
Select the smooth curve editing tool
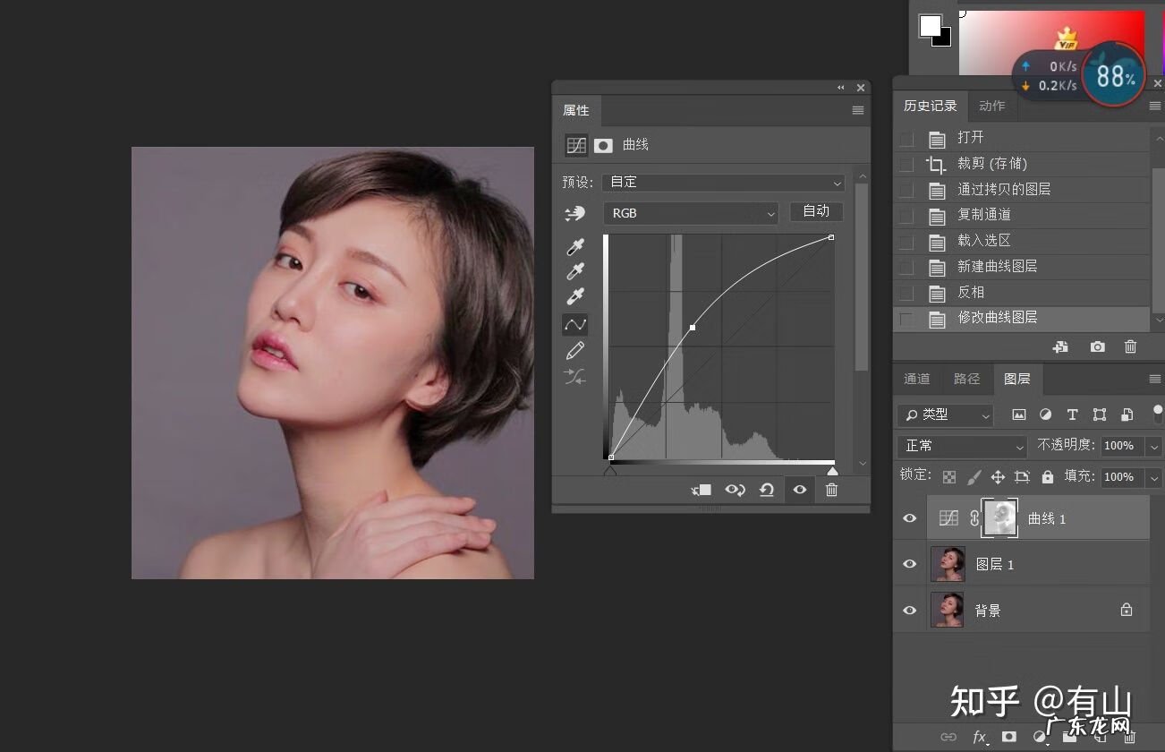[575, 324]
